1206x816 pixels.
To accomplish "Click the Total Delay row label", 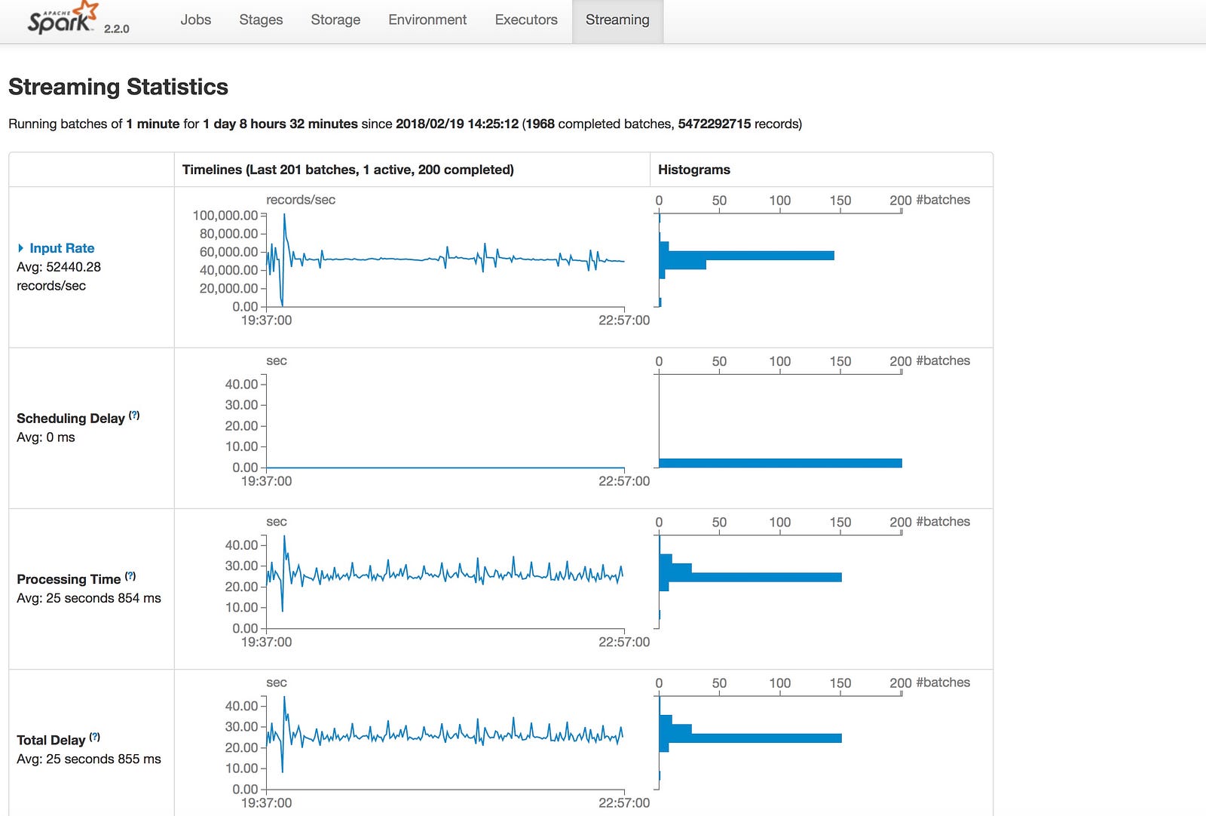I will pyautogui.click(x=51, y=741).
